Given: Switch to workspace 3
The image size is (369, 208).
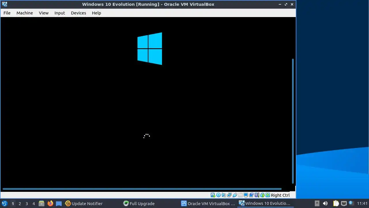Looking at the screenshot, I should click(x=27, y=204).
